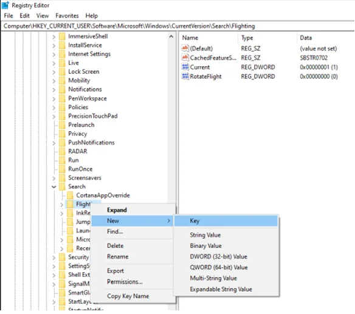
Task: Expand the Flighting key arrow
Action: tap(62, 205)
